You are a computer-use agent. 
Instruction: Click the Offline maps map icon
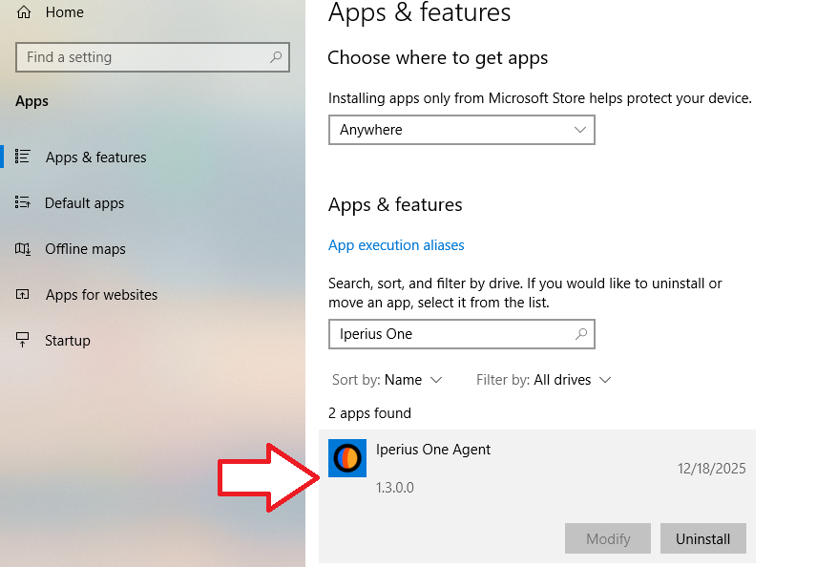24,249
